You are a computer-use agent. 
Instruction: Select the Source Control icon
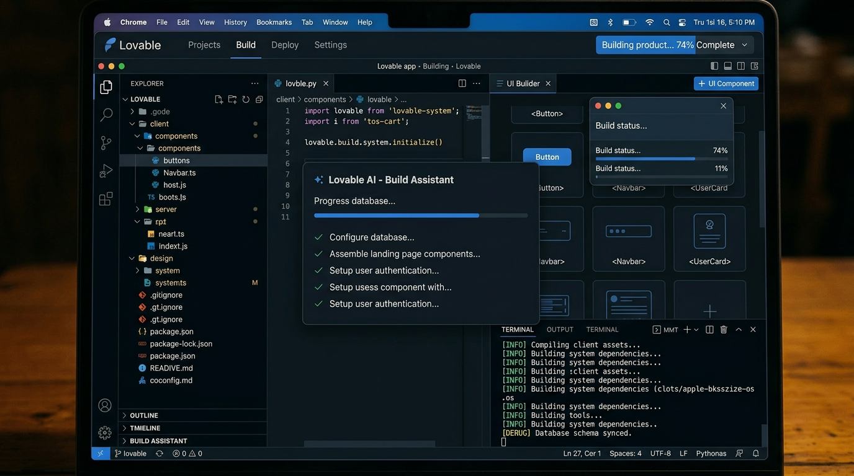(x=106, y=143)
